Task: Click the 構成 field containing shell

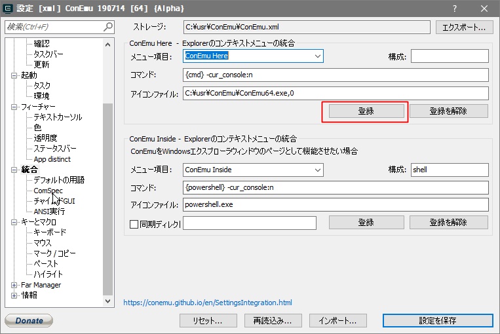Action: click(x=450, y=170)
